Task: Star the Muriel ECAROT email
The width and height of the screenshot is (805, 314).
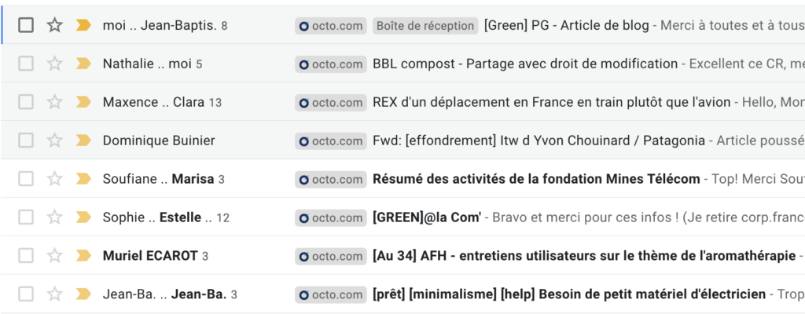Action: [54, 255]
